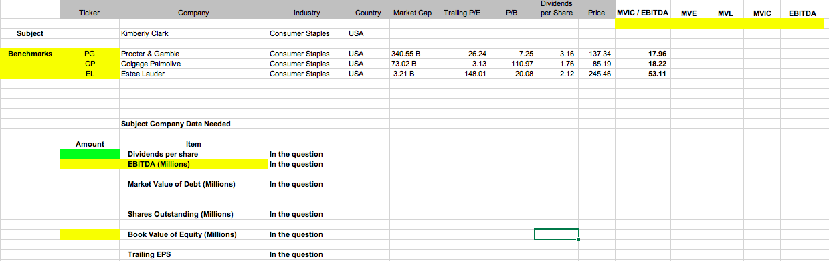Click the Market Value of Debt (Millions) cell
Image resolution: width=829 pixels, height=261 pixels.
tap(193, 184)
